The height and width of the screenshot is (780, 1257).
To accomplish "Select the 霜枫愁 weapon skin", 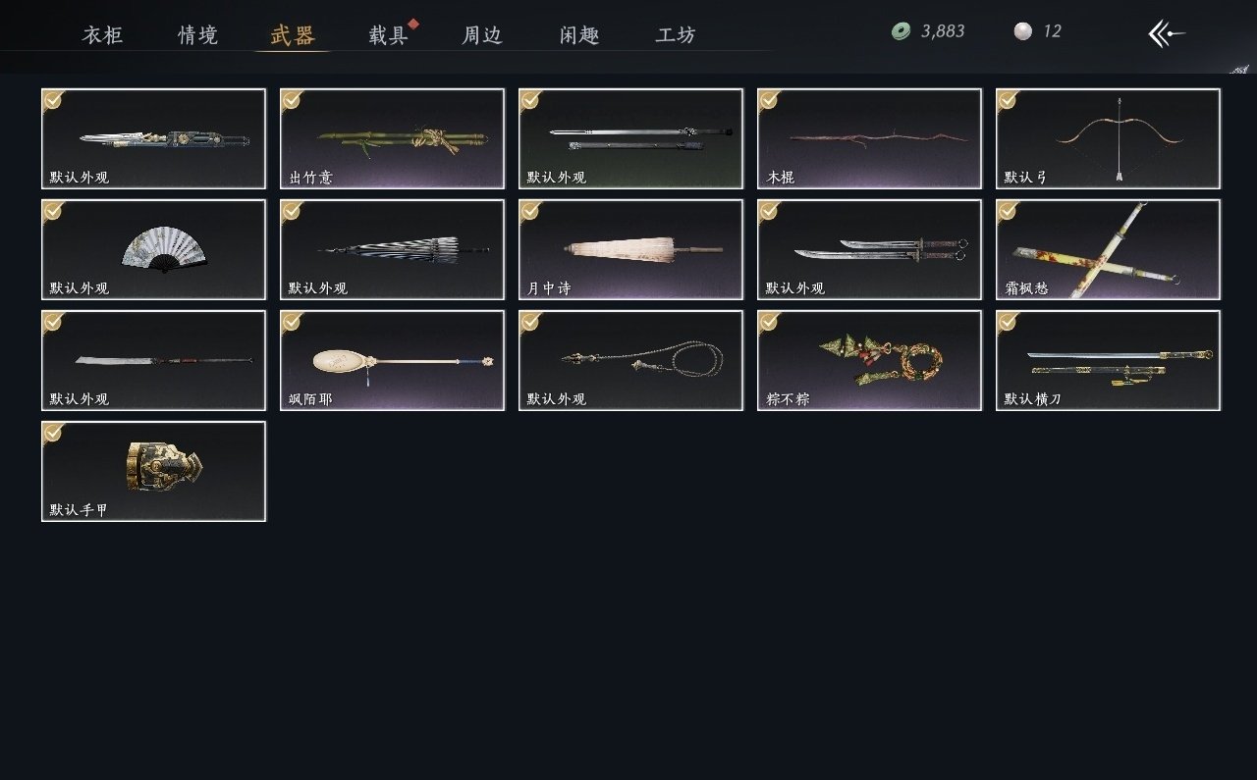I will pyautogui.click(x=1108, y=250).
